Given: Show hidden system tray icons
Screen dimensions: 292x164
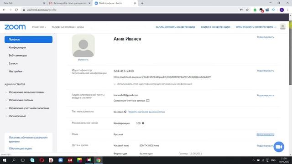Looking at the screenshot, I should pyautogui.click(x=254, y=160).
